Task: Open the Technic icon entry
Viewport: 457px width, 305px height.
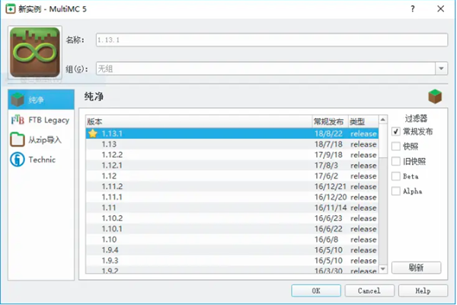Action: [x=18, y=159]
